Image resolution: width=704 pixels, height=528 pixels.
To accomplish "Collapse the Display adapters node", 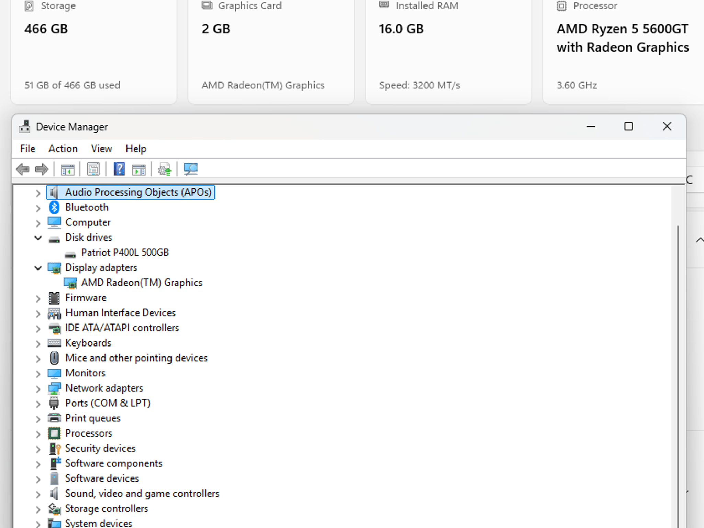I will [x=38, y=268].
